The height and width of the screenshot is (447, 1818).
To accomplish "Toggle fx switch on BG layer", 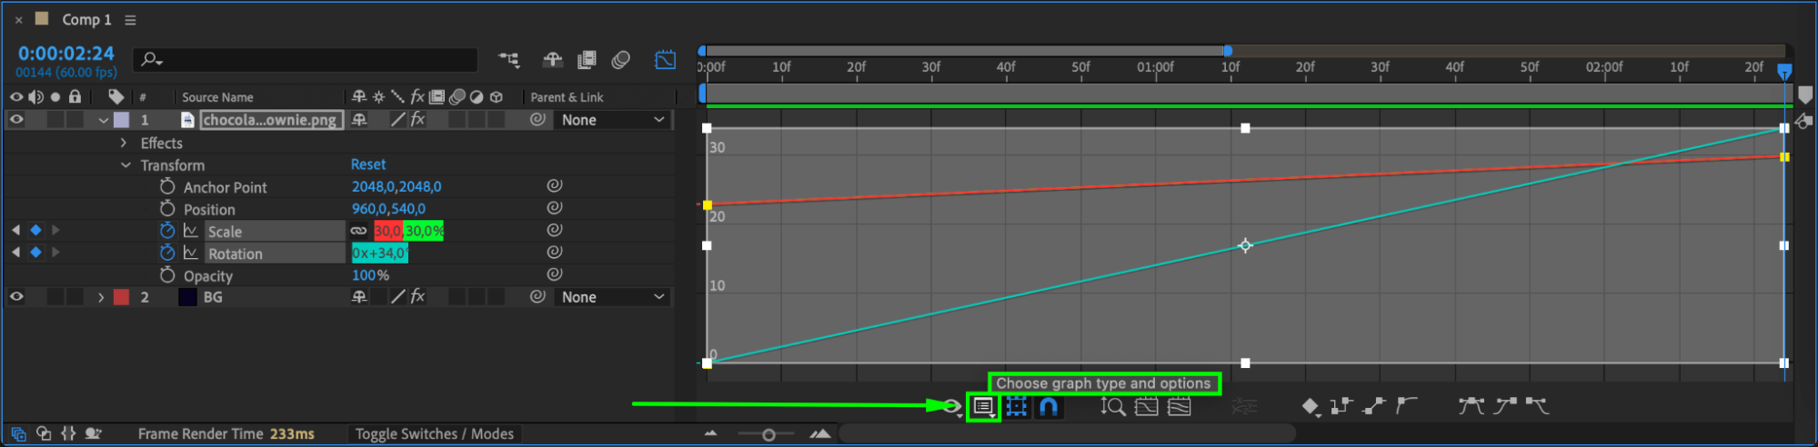I will (417, 296).
